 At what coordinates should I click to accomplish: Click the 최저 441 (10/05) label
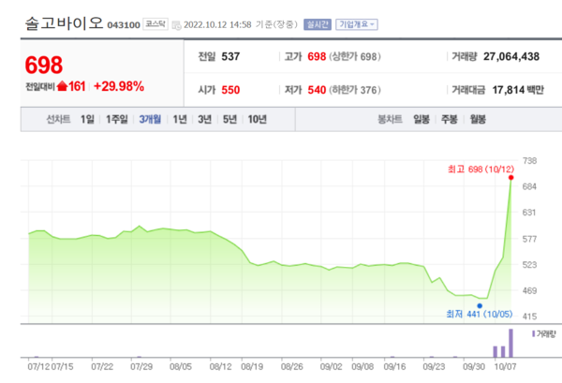pos(480,315)
